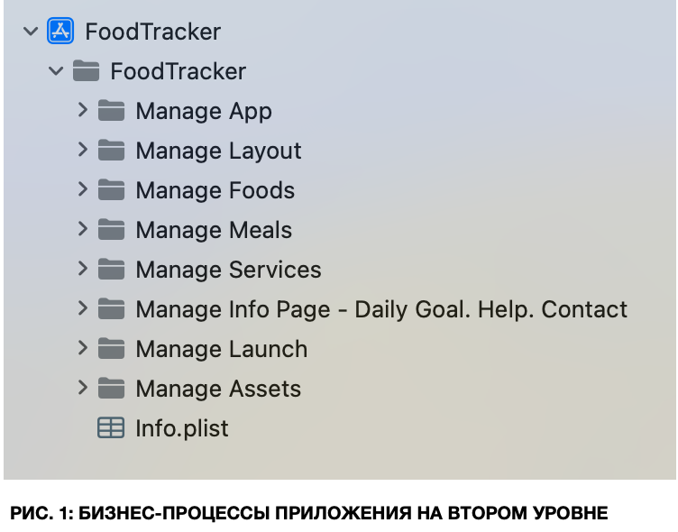This screenshot has height=532, width=678.
Task: Click the Manage Foods folder icon
Action: pos(111,190)
